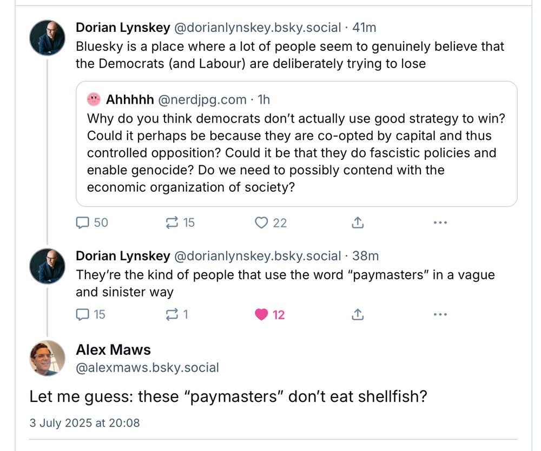This screenshot has height=451, width=541.
Task: Open Dorian Lynskey's avatar on second post
Action: point(48,266)
